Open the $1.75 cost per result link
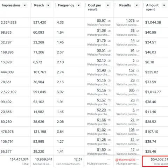 (101, 41)
